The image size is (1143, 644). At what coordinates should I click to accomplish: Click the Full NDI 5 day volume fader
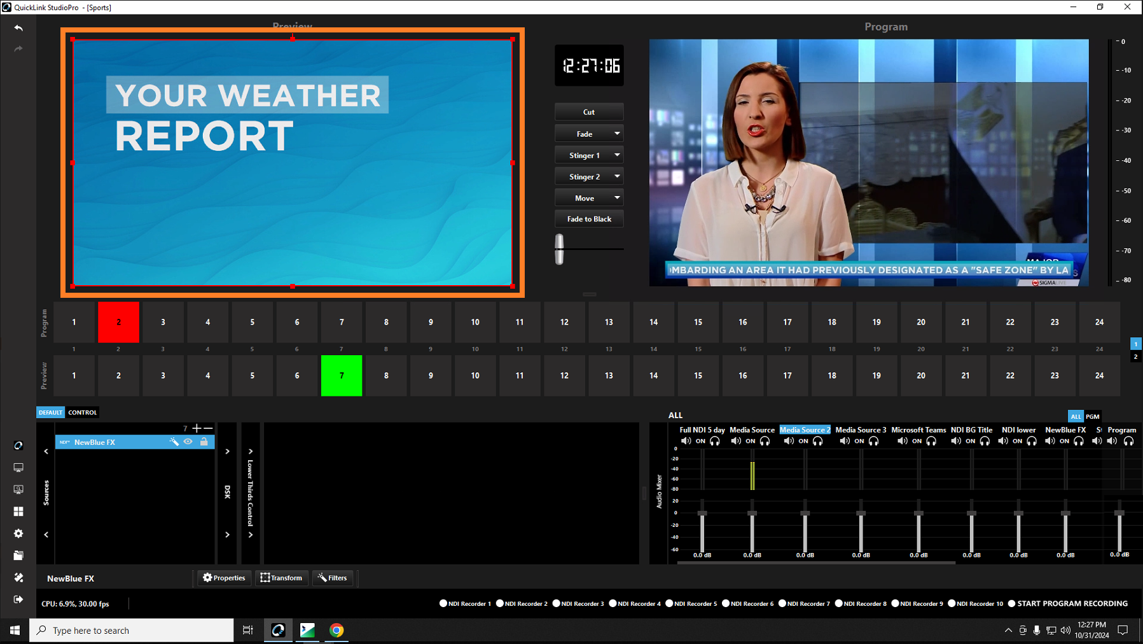tap(702, 514)
